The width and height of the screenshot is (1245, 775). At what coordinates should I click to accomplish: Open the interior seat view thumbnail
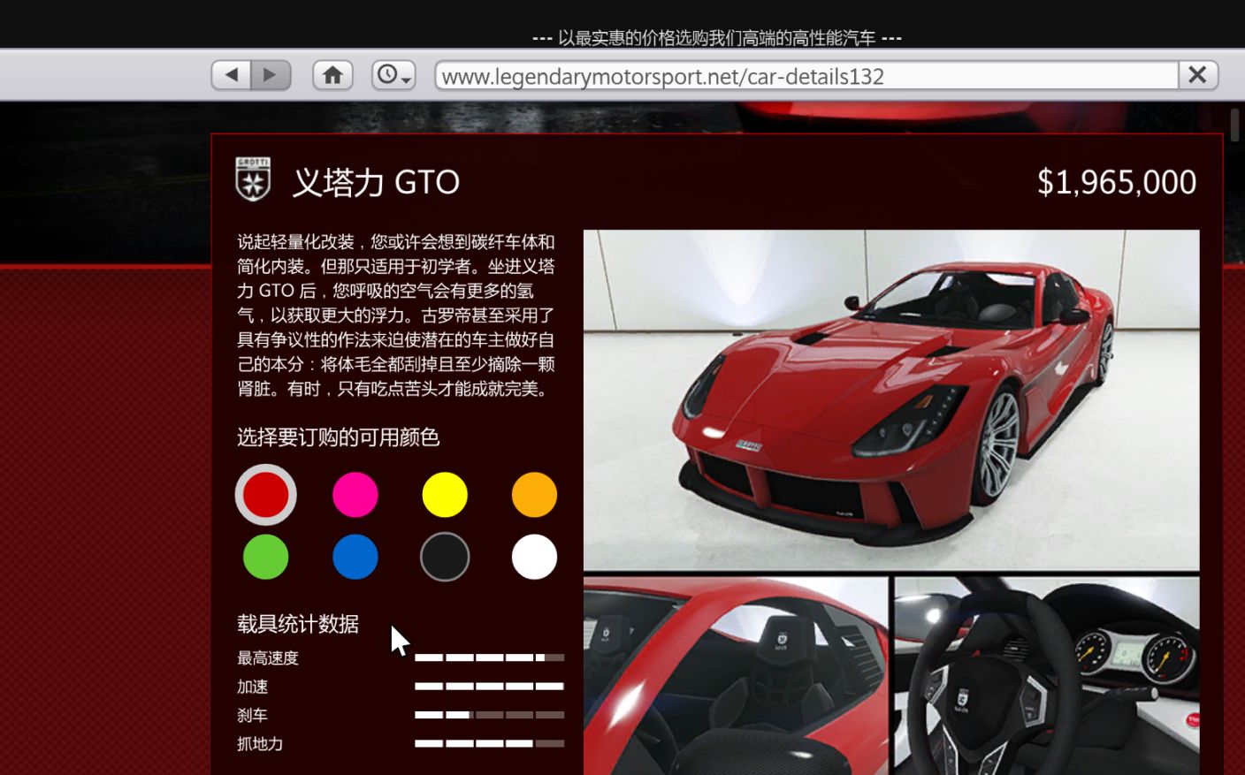click(x=736, y=676)
